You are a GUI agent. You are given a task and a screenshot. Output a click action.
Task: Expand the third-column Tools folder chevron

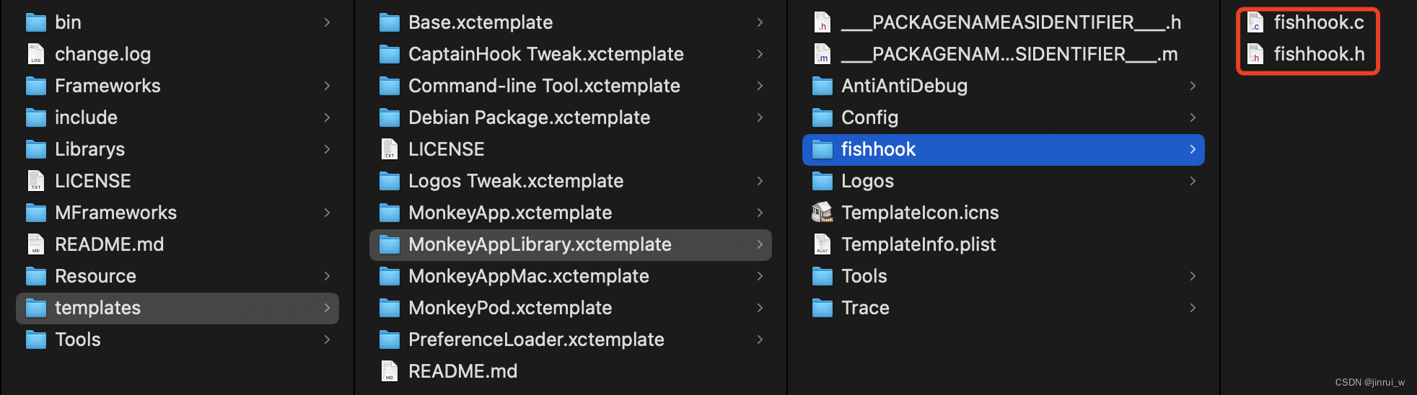coord(1193,276)
